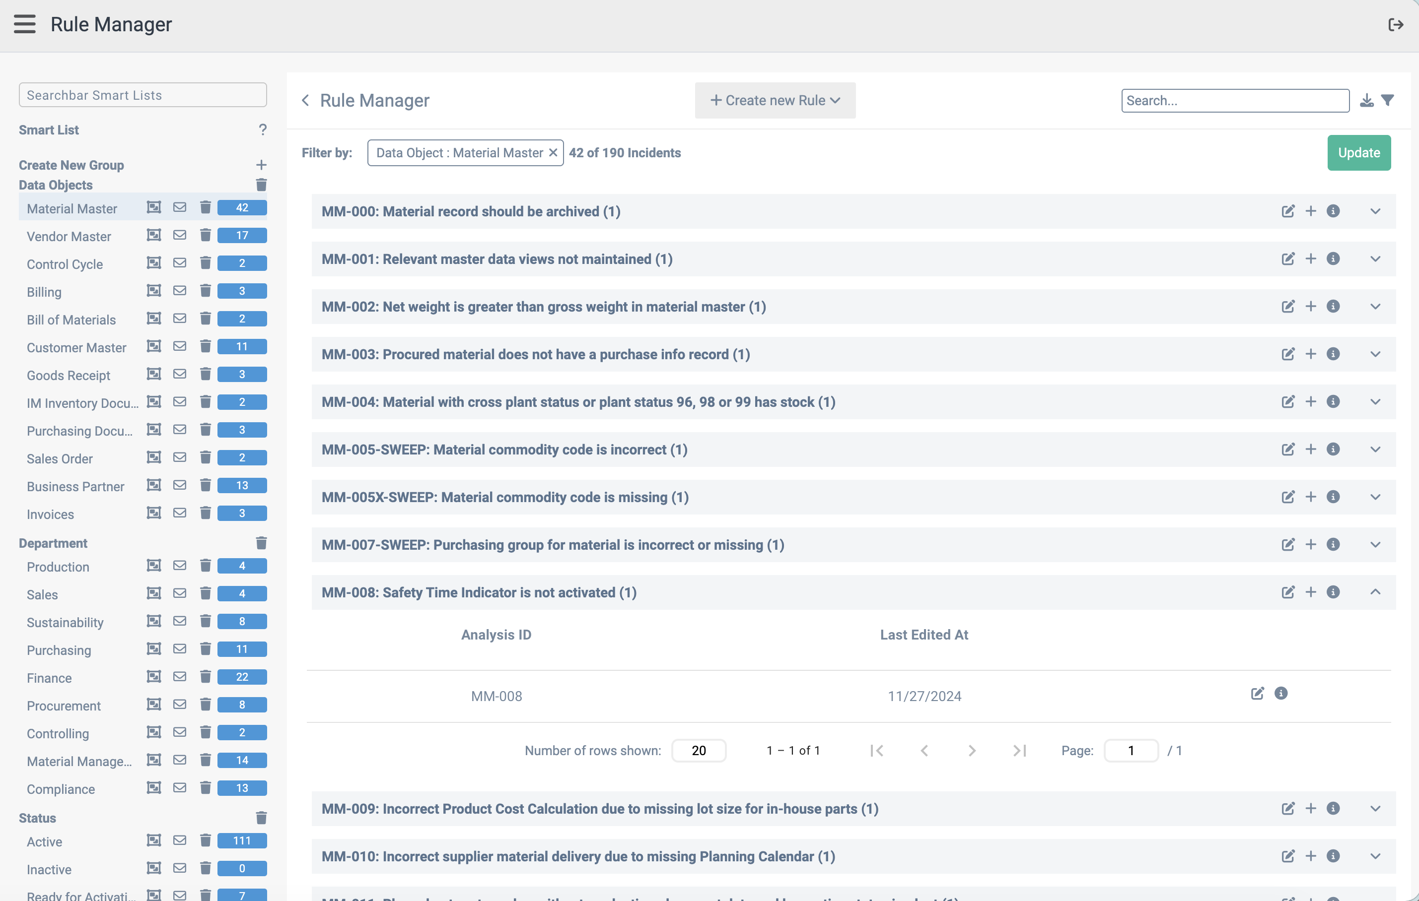The width and height of the screenshot is (1419, 901).
Task: Expand rule MM-005X-SWEEP row
Action: coord(1375,497)
